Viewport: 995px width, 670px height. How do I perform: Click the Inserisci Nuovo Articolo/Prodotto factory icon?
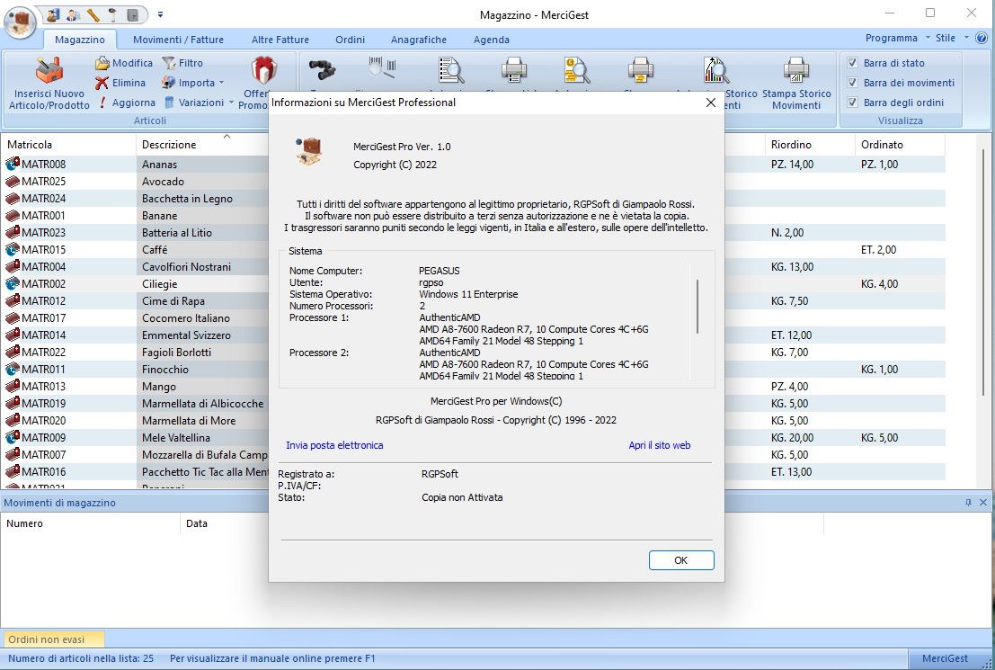pyautogui.click(x=49, y=70)
